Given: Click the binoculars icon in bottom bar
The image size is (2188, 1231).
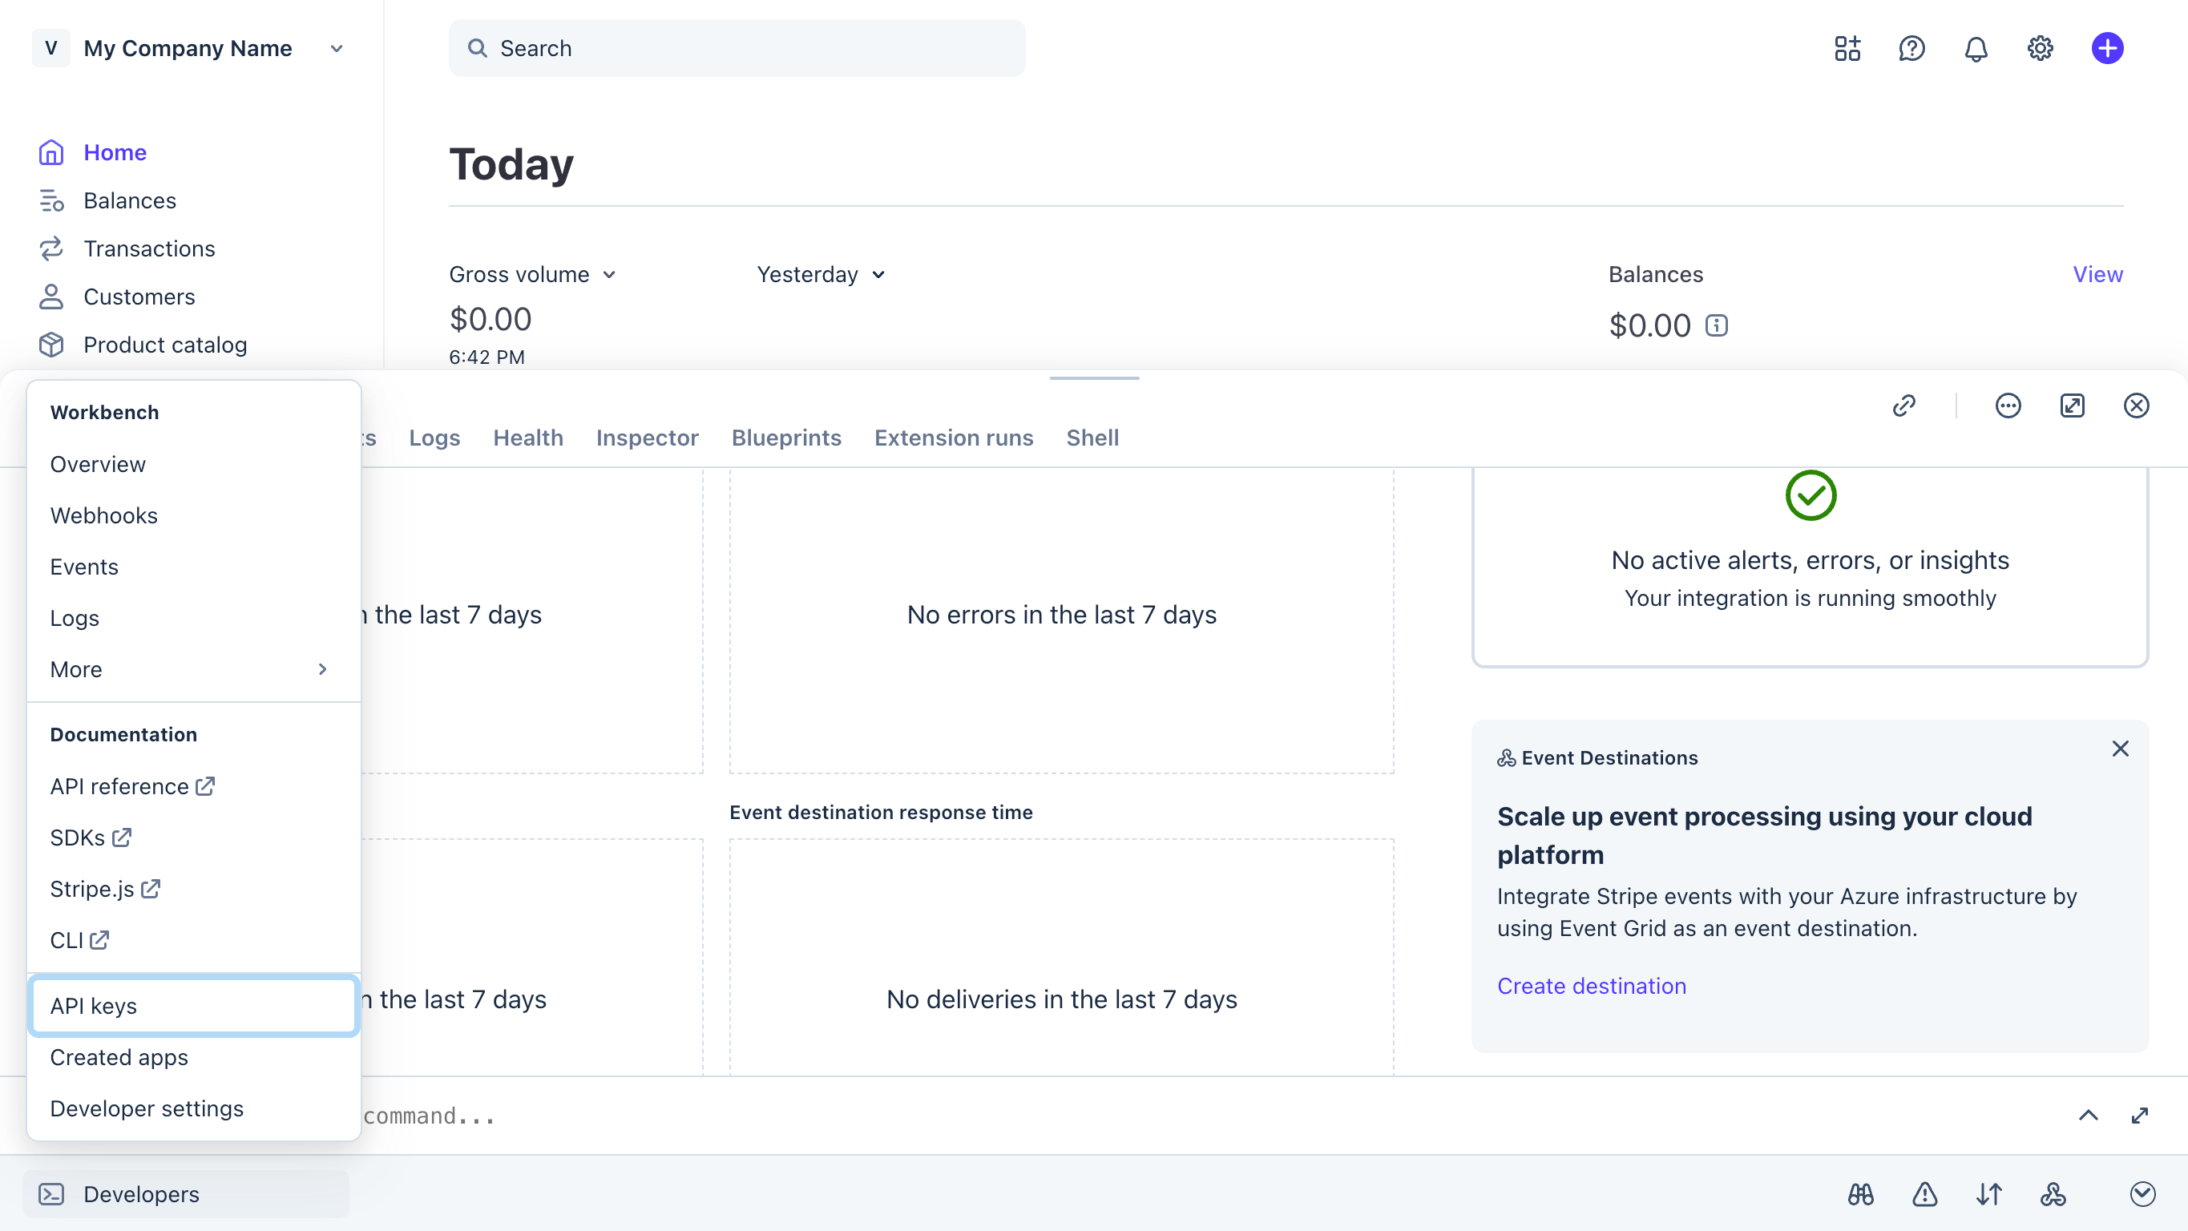Looking at the screenshot, I should point(1860,1194).
